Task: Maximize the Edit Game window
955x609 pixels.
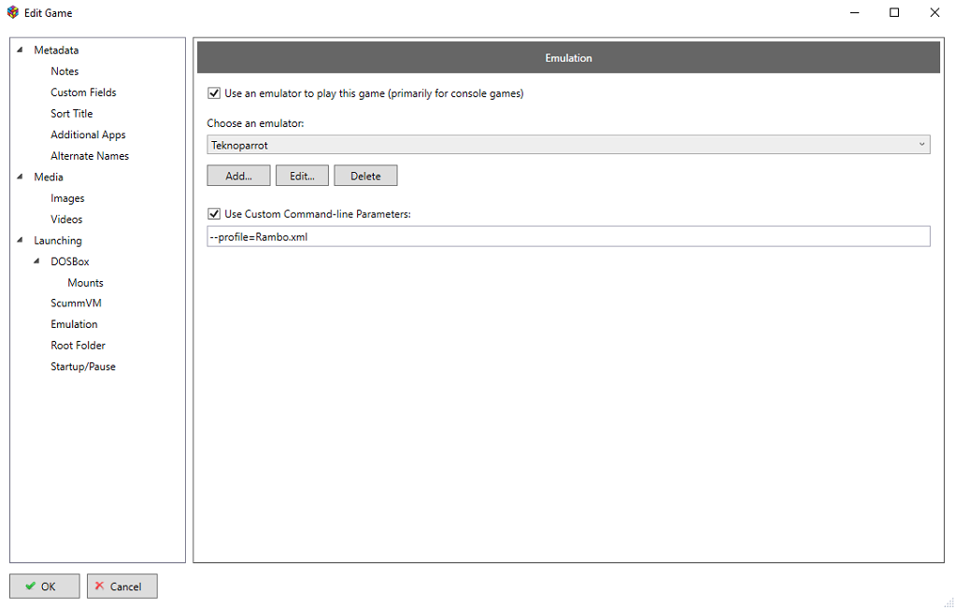Action: 894,12
